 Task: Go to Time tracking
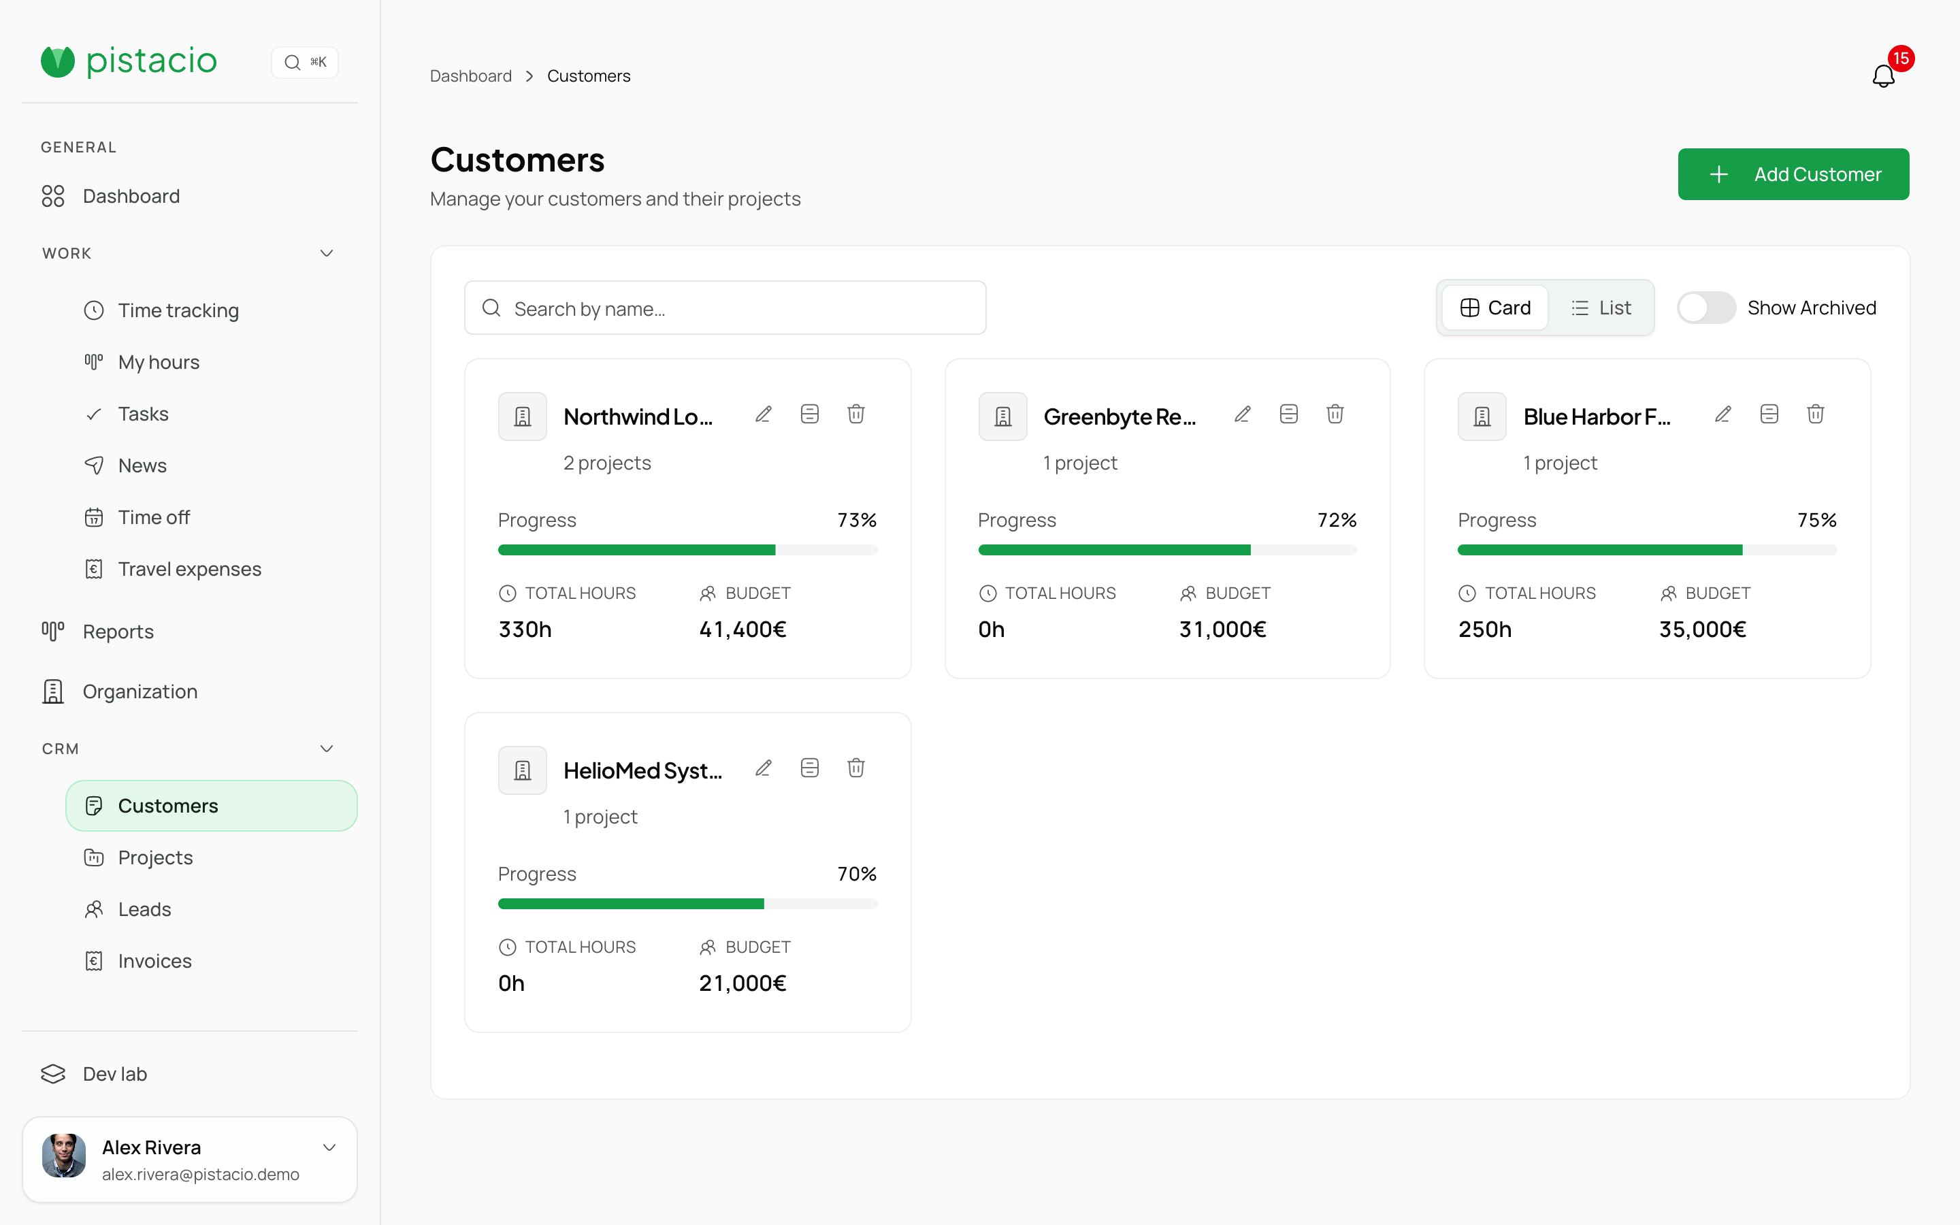(212, 310)
